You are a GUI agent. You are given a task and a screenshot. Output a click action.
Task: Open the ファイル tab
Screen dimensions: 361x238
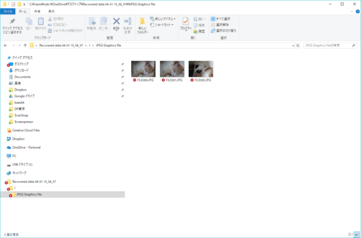tap(8, 11)
